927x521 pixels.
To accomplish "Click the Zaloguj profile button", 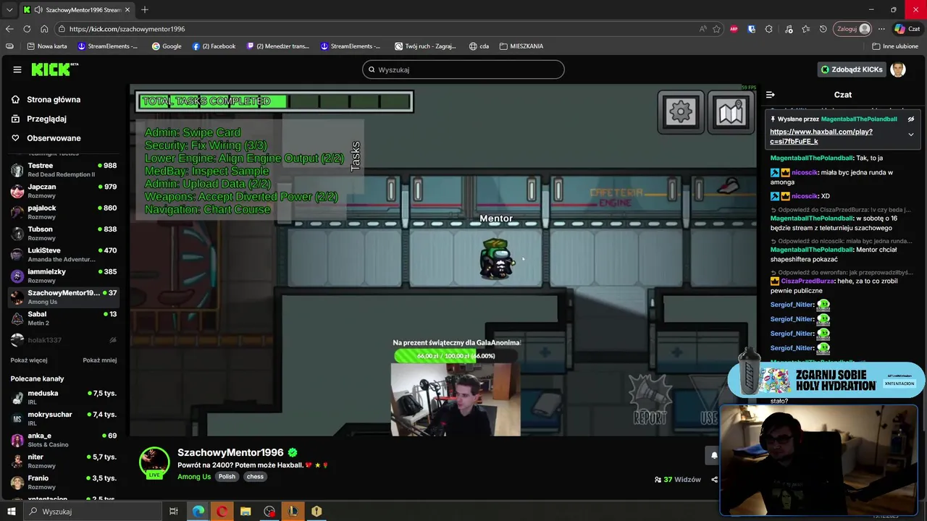I will coord(853,29).
